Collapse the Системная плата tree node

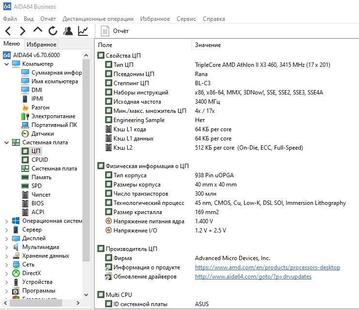point(7,142)
